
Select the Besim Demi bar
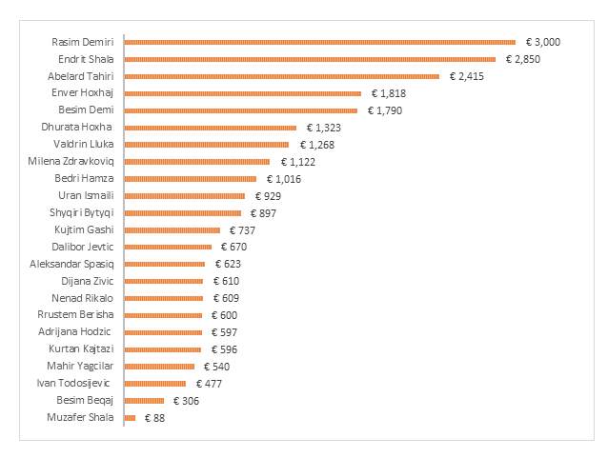click(x=241, y=110)
